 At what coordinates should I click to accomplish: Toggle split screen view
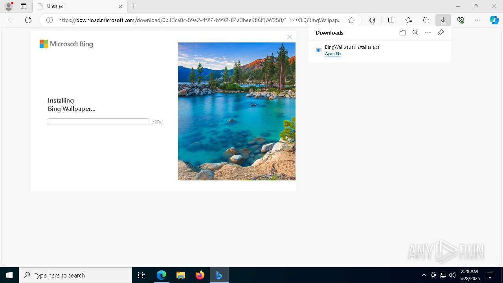[x=391, y=20]
